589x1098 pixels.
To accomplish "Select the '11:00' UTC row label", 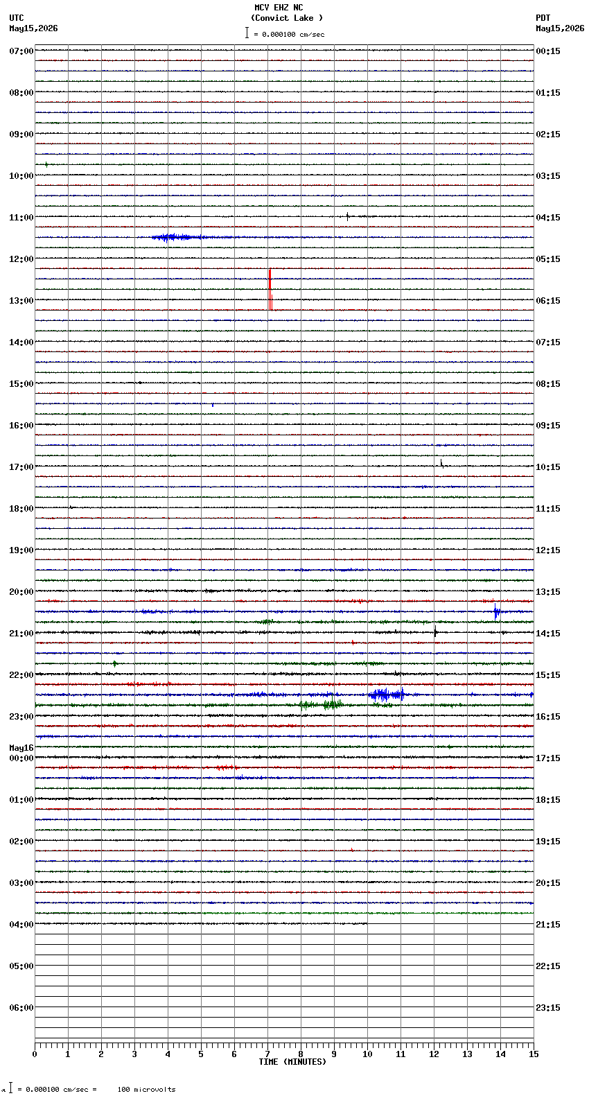I will 21,218.
